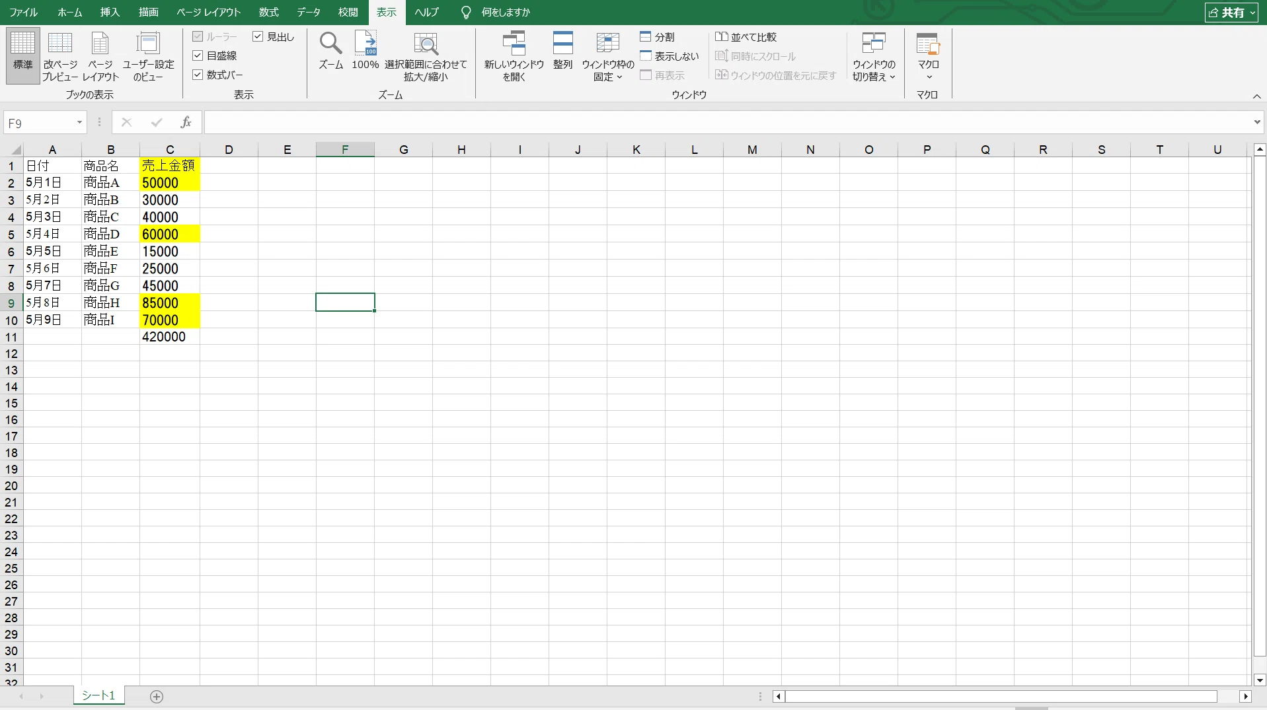Split the window with 分割
This screenshot has width=1267, height=710.
coord(658,37)
